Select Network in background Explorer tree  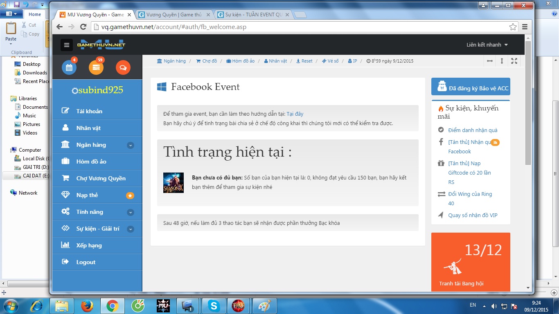tap(24, 193)
